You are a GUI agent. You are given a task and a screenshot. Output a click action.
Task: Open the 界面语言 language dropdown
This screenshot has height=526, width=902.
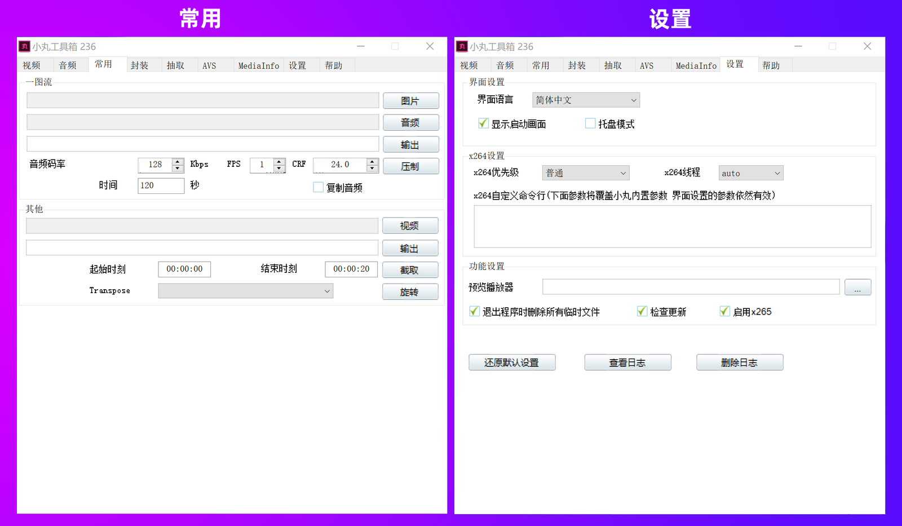tap(585, 100)
